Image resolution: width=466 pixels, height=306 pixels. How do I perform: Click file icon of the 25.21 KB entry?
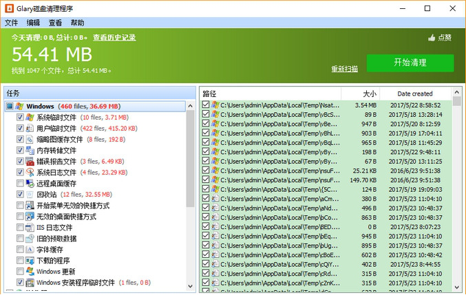click(x=215, y=171)
